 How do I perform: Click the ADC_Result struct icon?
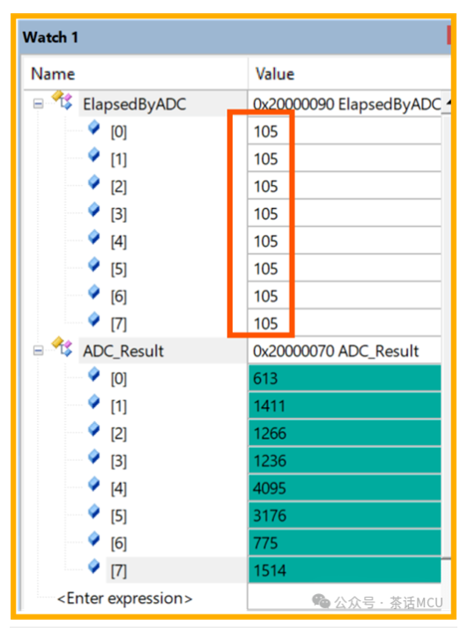[x=62, y=346]
